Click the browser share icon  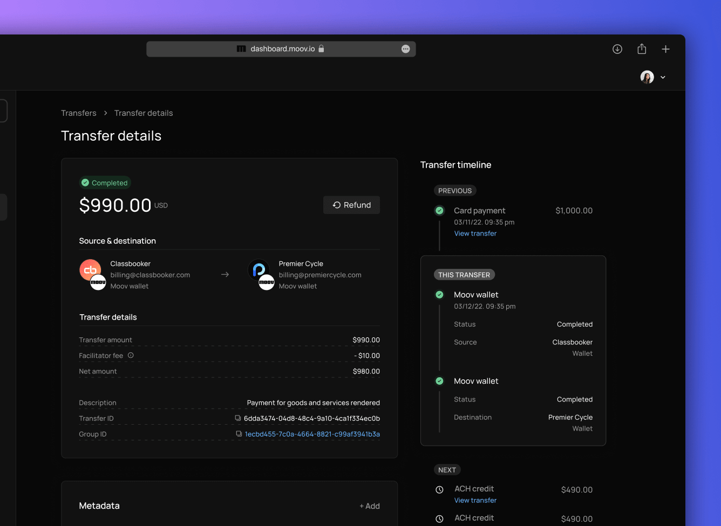click(x=642, y=49)
